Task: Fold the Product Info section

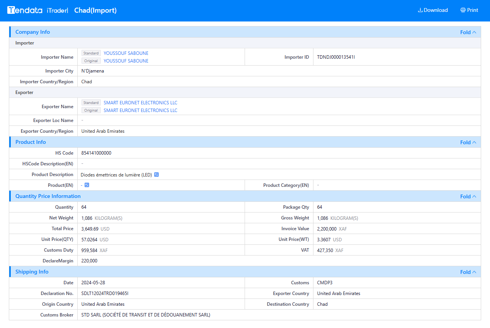Action: (468, 142)
